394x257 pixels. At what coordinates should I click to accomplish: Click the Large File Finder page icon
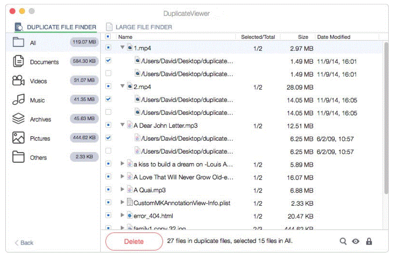109,27
